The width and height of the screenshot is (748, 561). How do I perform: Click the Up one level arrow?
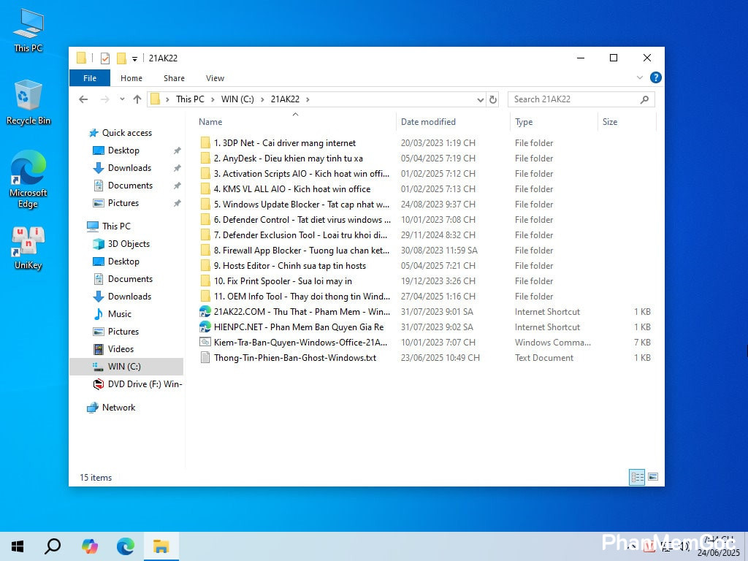click(137, 99)
